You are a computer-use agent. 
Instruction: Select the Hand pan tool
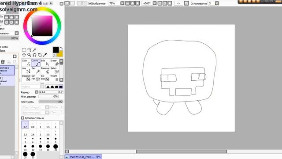40,55
